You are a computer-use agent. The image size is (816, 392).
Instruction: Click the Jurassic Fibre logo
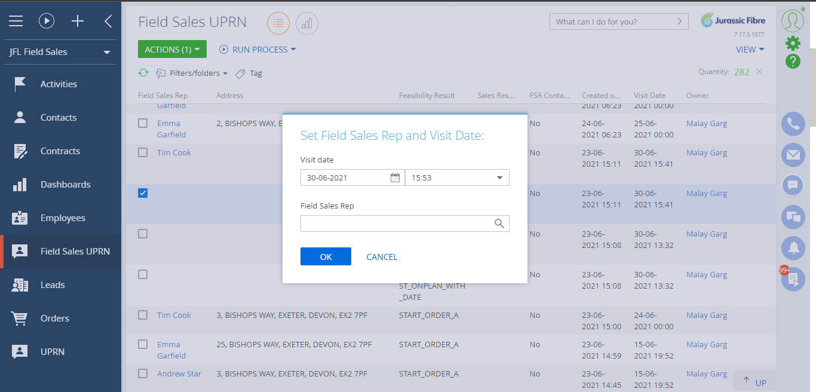733,21
